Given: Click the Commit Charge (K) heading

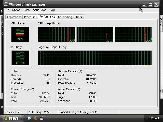Looking at the screenshot, I should pyautogui.click(x=23, y=89).
